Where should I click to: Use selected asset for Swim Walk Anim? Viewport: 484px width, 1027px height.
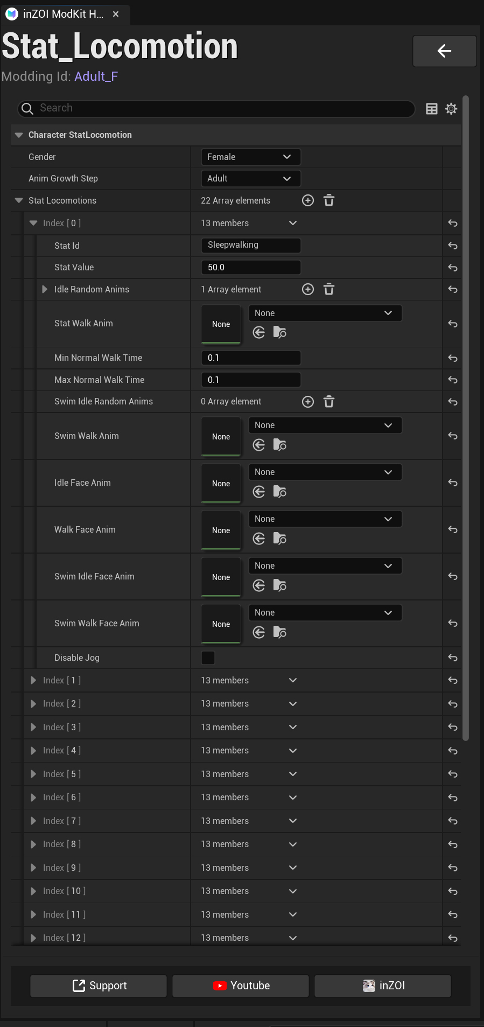[259, 445]
